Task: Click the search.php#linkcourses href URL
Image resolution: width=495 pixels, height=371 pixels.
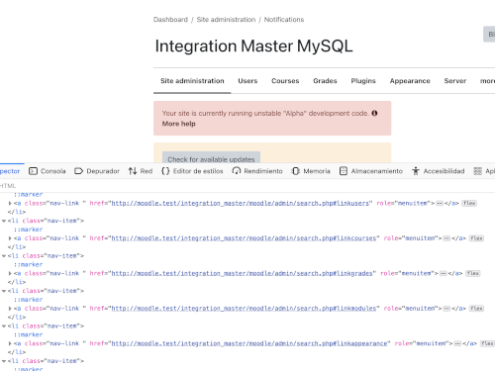Action: [244, 238]
